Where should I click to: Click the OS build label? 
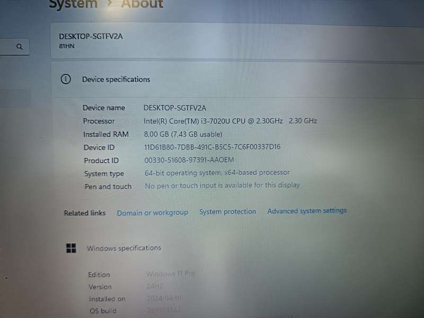click(x=103, y=311)
